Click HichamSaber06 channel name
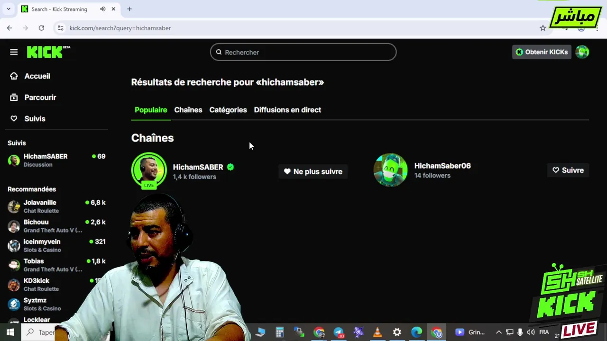Image resolution: width=607 pixels, height=341 pixels. 442,166
